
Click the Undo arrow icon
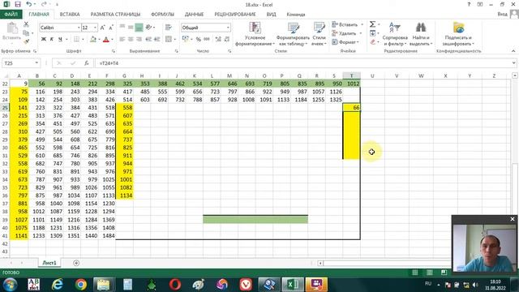tap(29, 4)
